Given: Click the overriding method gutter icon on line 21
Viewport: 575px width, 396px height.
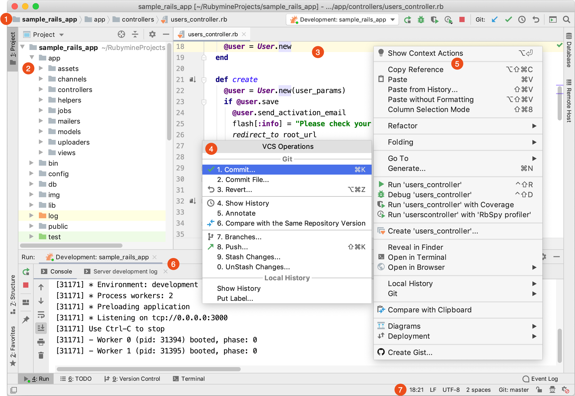Looking at the screenshot, I should 193,79.
